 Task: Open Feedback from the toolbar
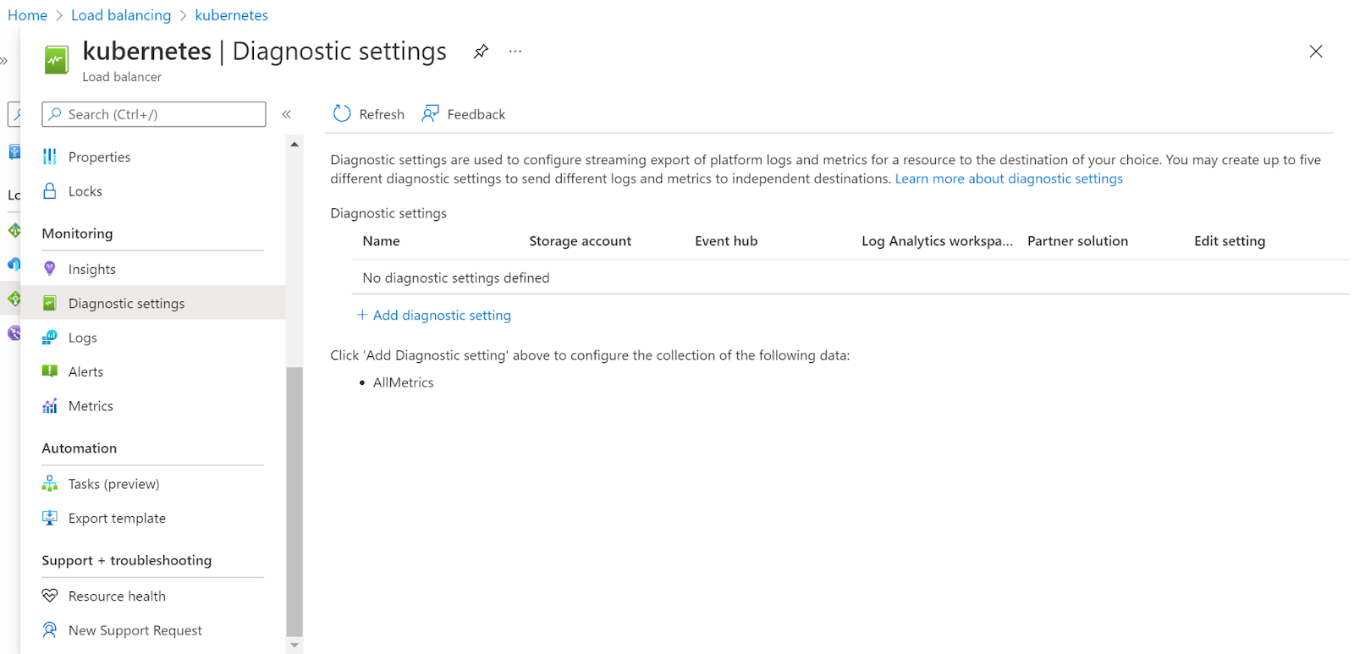tap(464, 114)
